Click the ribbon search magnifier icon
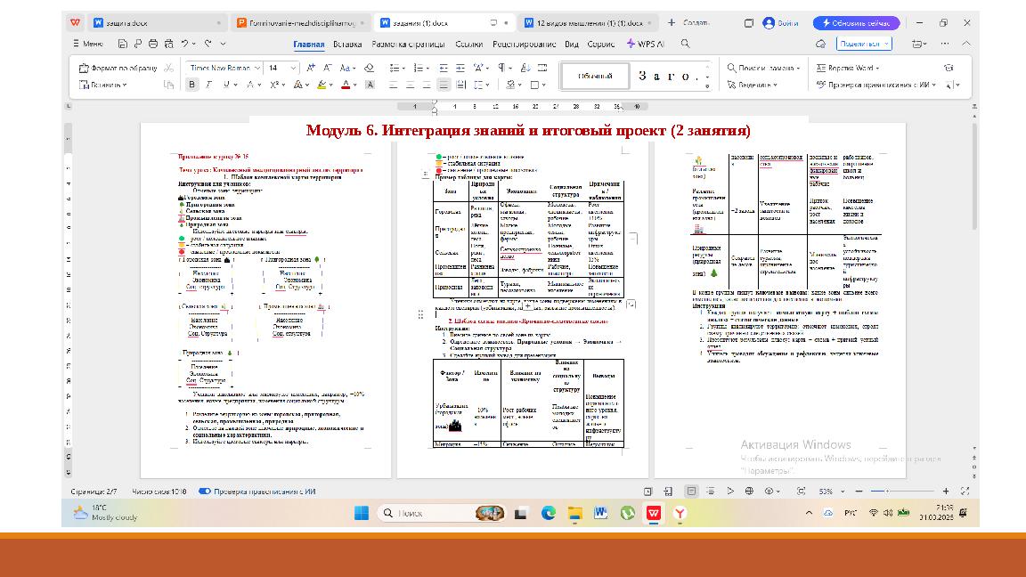Screen dimensions: 1026x577 [x=685, y=44]
